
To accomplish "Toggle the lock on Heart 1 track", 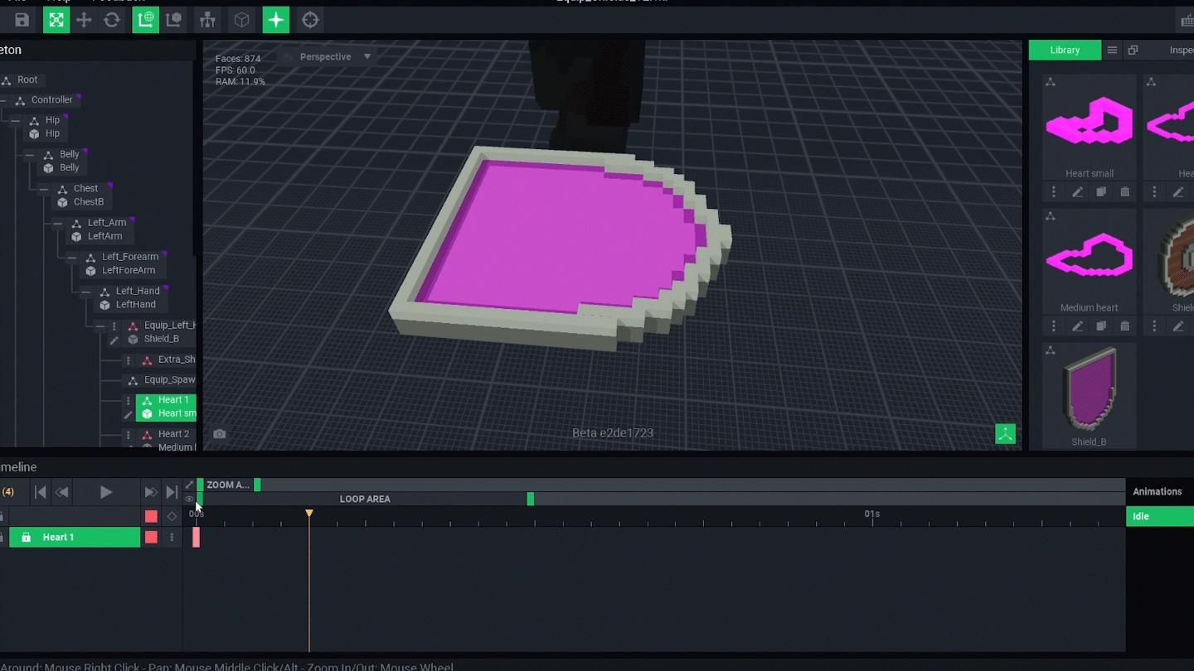I will [x=27, y=538].
